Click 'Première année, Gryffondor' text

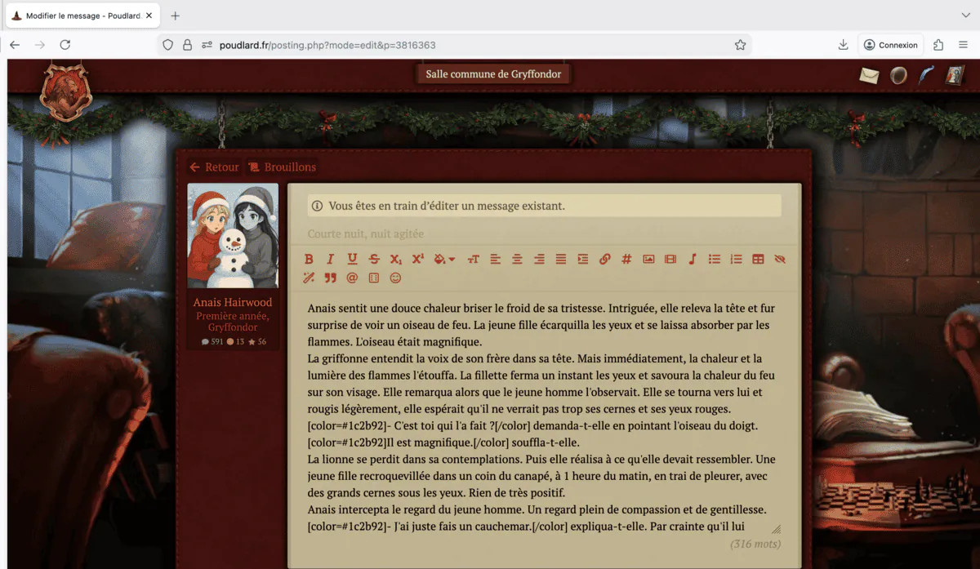click(233, 322)
